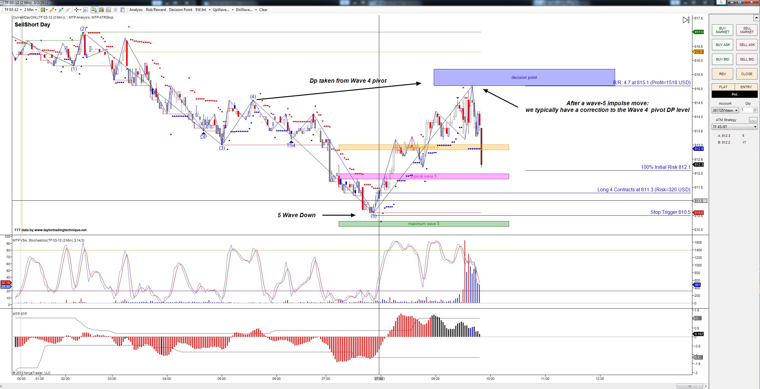Expand the cursor mode dropdown arrow
The height and width of the screenshot is (389, 760).
[x=80, y=10]
